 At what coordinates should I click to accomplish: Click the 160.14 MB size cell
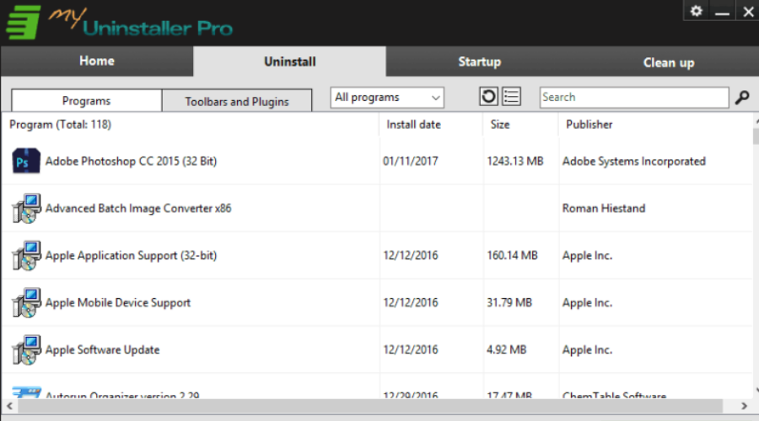click(512, 255)
